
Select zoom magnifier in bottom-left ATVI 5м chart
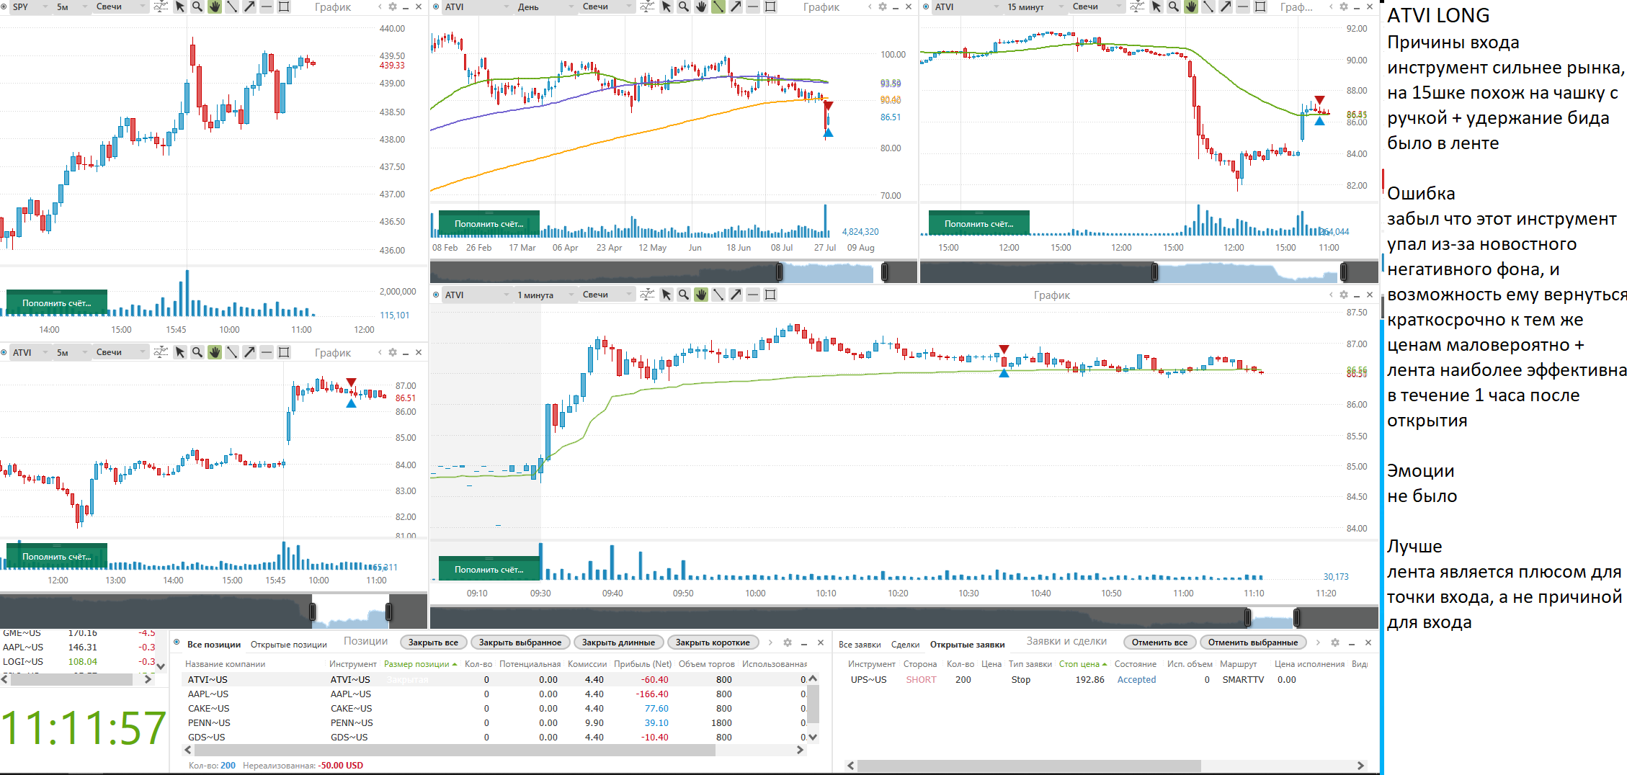(x=197, y=352)
